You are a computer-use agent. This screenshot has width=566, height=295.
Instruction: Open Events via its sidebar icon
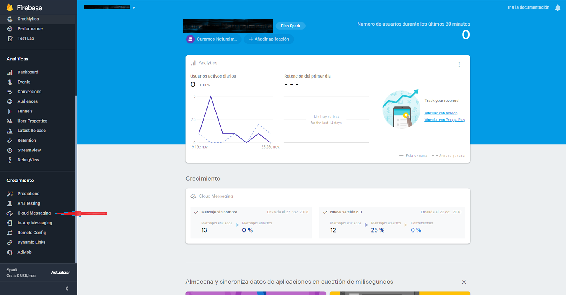point(10,82)
